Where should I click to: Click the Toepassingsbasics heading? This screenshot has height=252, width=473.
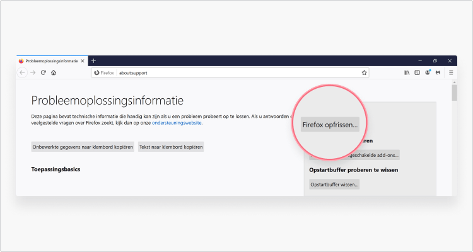pyautogui.click(x=55, y=169)
